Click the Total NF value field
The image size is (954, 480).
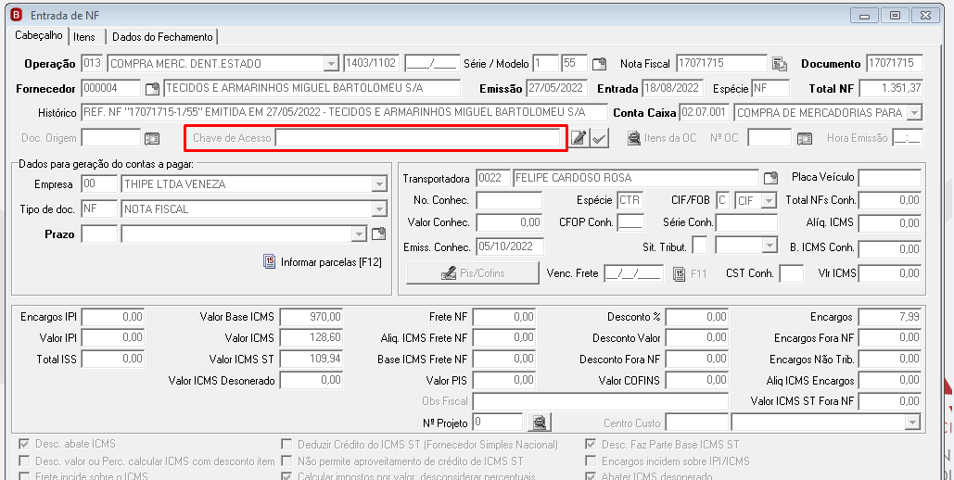coord(891,89)
